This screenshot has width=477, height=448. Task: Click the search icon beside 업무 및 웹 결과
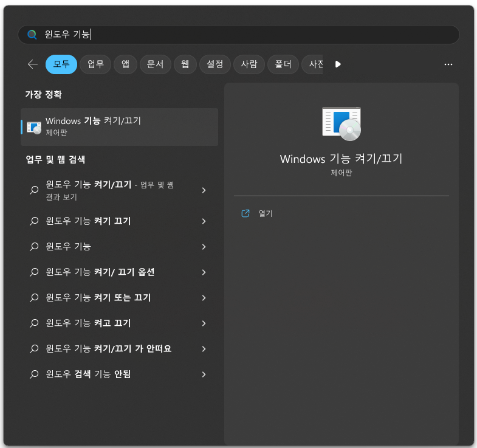click(34, 190)
